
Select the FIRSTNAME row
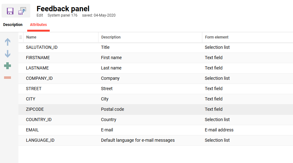pos(38,58)
